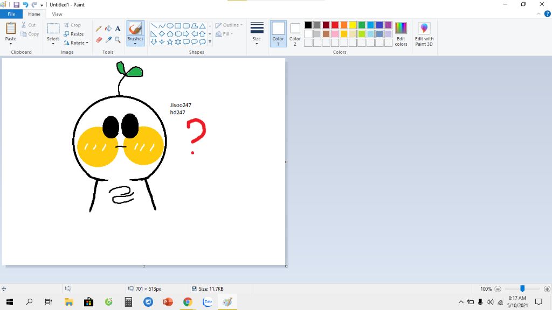Select the Pencil tool
The image size is (552, 310).
pyautogui.click(x=99, y=29)
